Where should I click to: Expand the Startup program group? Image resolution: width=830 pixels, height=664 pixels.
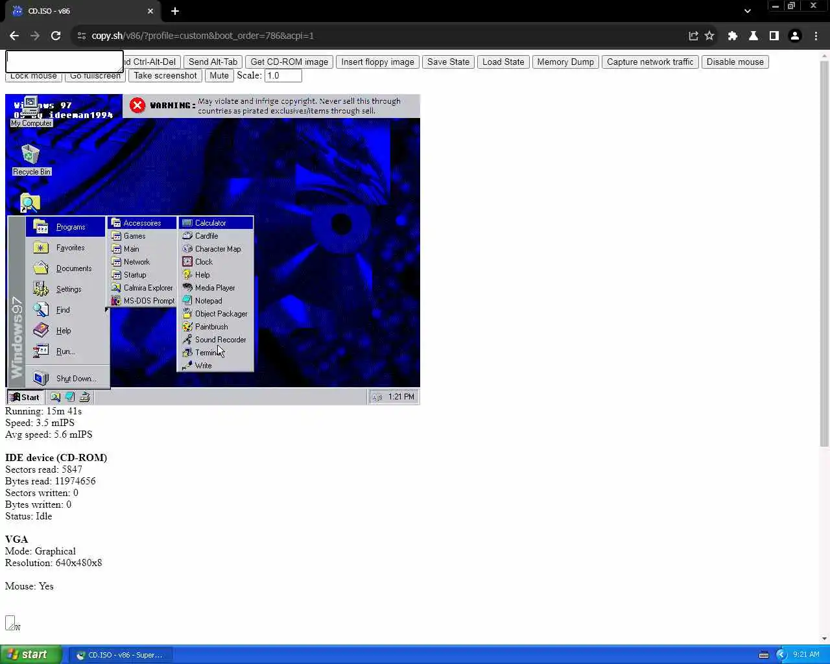point(142,275)
